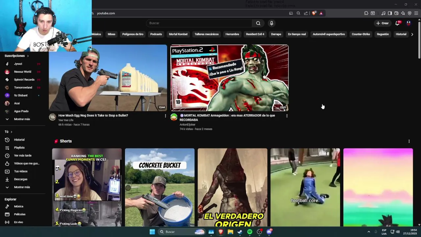Play the Egg Nog bullet video thumbnail
Screen dimensions: 421x237
(x=108, y=78)
